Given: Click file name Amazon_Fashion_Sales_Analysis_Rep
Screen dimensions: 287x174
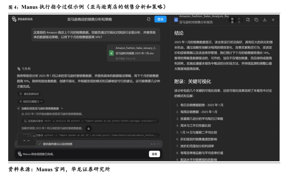Looking at the screenshot, I should pyautogui.click(x=204, y=16).
